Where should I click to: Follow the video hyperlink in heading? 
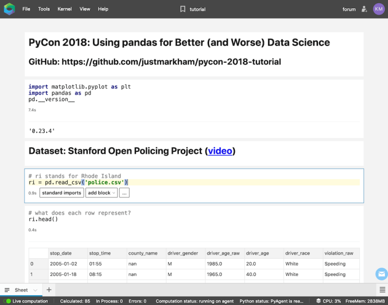click(220, 151)
